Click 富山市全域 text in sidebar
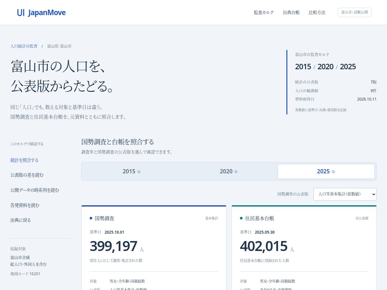387x290 pixels. pyautogui.click(x=20, y=257)
